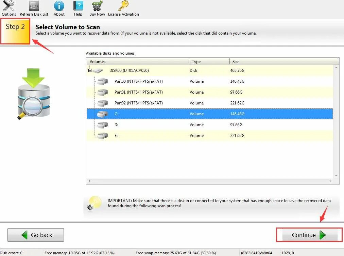The width and height of the screenshot is (344, 256).
Task: Open the Help book icon
Action: point(78,6)
